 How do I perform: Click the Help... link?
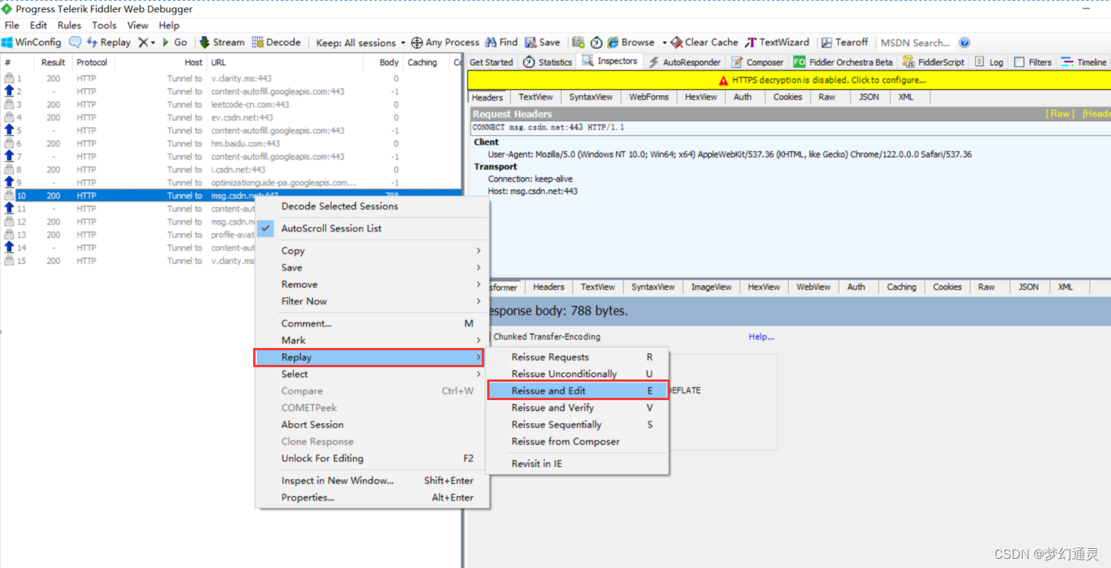tap(761, 337)
